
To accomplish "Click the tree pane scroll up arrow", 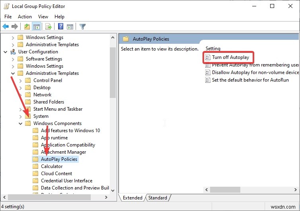I will click(113, 37).
